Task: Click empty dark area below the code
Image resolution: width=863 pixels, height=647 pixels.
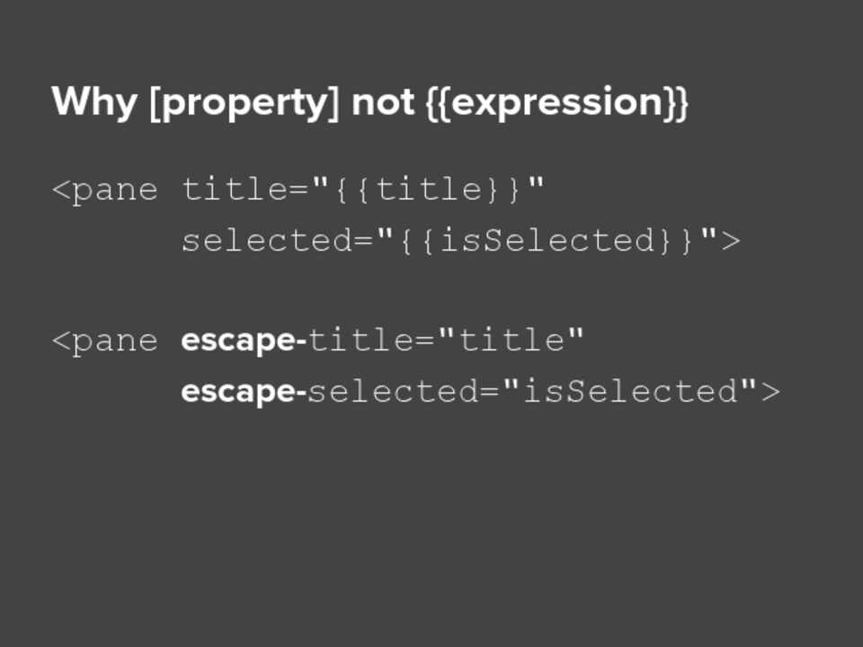Action: [431, 530]
